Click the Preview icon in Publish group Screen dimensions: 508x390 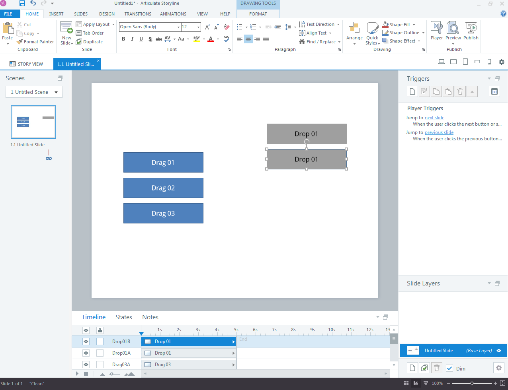click(x=453, y=29)
